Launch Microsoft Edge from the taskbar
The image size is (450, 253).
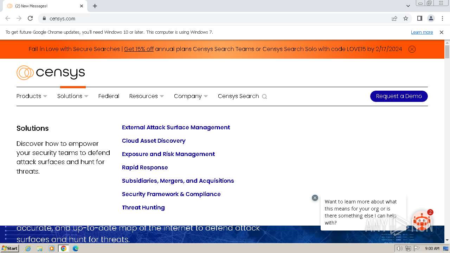click(76, 248)
